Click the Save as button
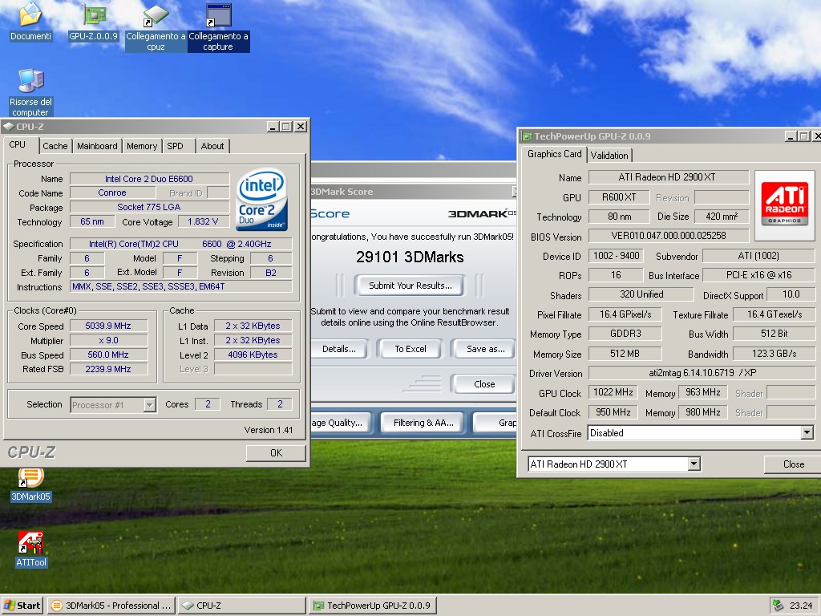Screen dimensions: 821x616 [x=485, y=349]
